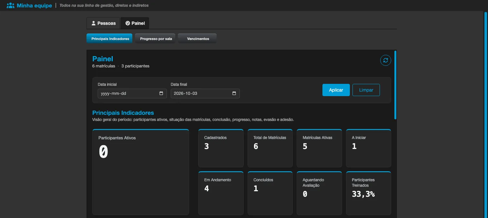
Task: Click the Principais Indicadores section heading
Action: [123, 113]
